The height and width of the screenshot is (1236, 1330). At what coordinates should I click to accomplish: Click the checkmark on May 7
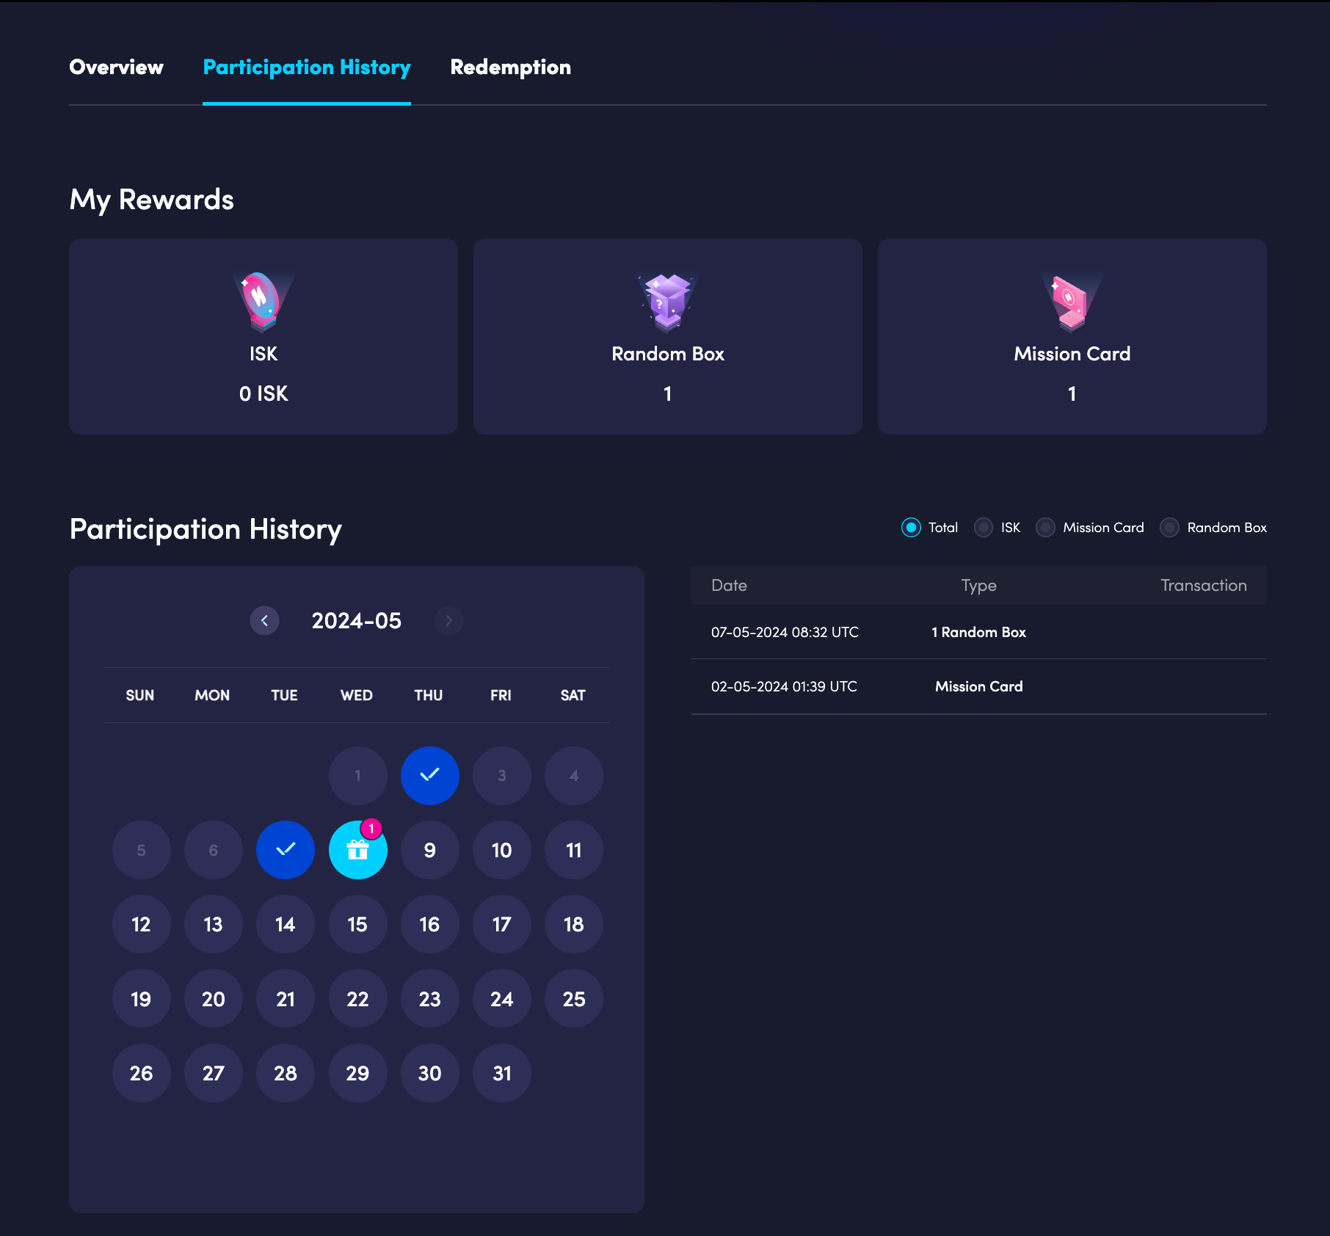pos(285,850)
